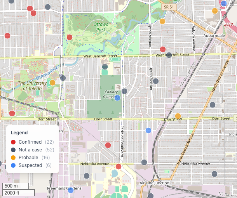Click the red Confirmed color swatch in legend
This screenshot has height=198, width=237.
coord(13,142)
